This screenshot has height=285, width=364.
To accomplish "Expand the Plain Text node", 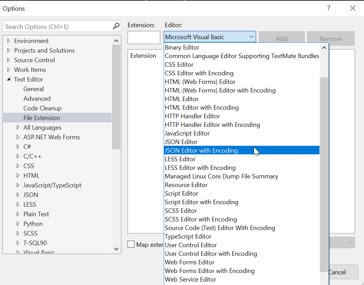I will (x=18, y=214).
